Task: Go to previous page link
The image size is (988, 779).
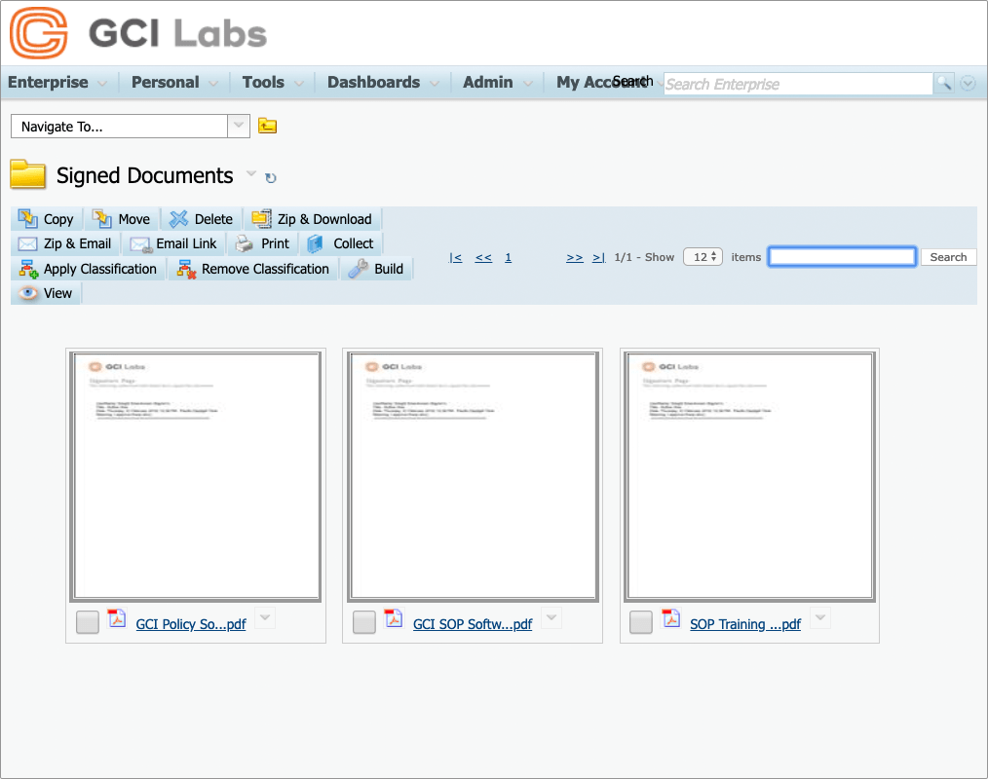Action: [483, 257]
